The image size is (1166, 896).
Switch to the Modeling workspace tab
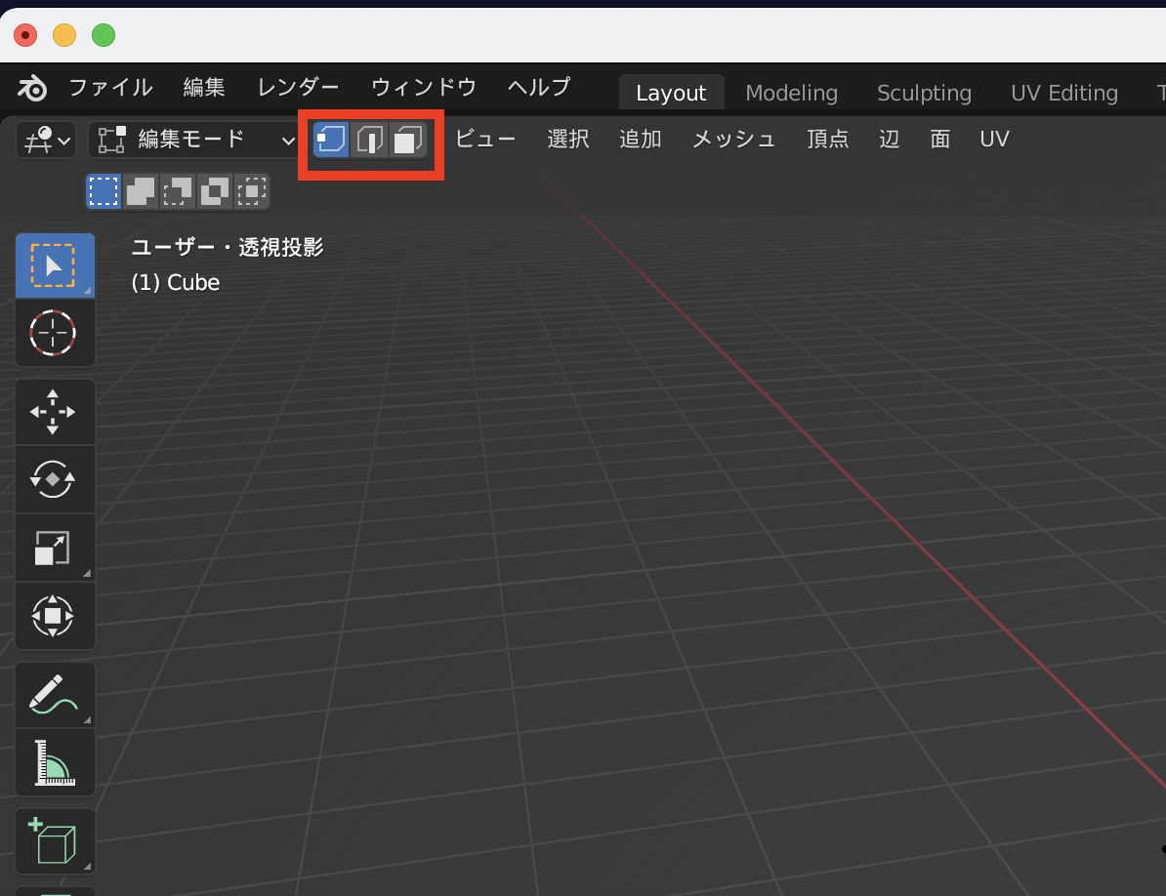pyautogui.click(x=791, y=93)
